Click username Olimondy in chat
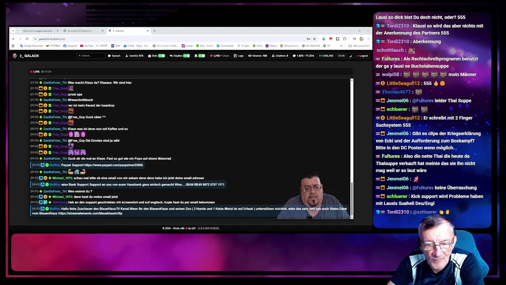Viewport: 506px width, 285px height. (x=60, y=202)
